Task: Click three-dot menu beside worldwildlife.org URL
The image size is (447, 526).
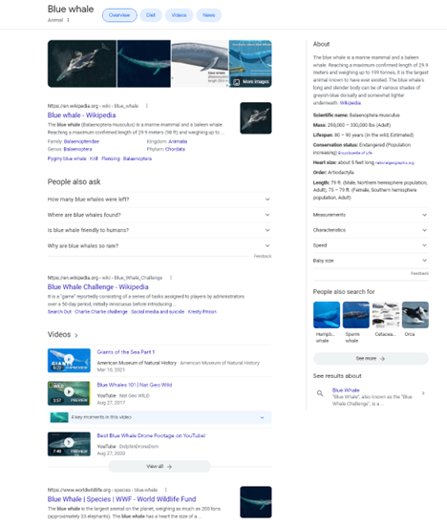Action: coord(166,490)
